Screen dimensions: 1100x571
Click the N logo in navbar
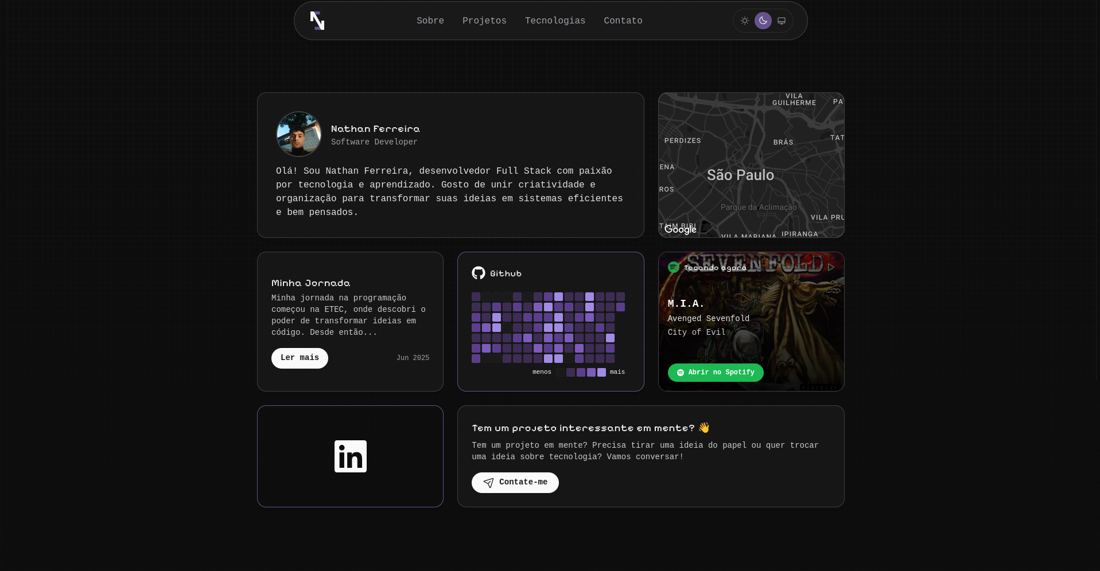(317, 21)
